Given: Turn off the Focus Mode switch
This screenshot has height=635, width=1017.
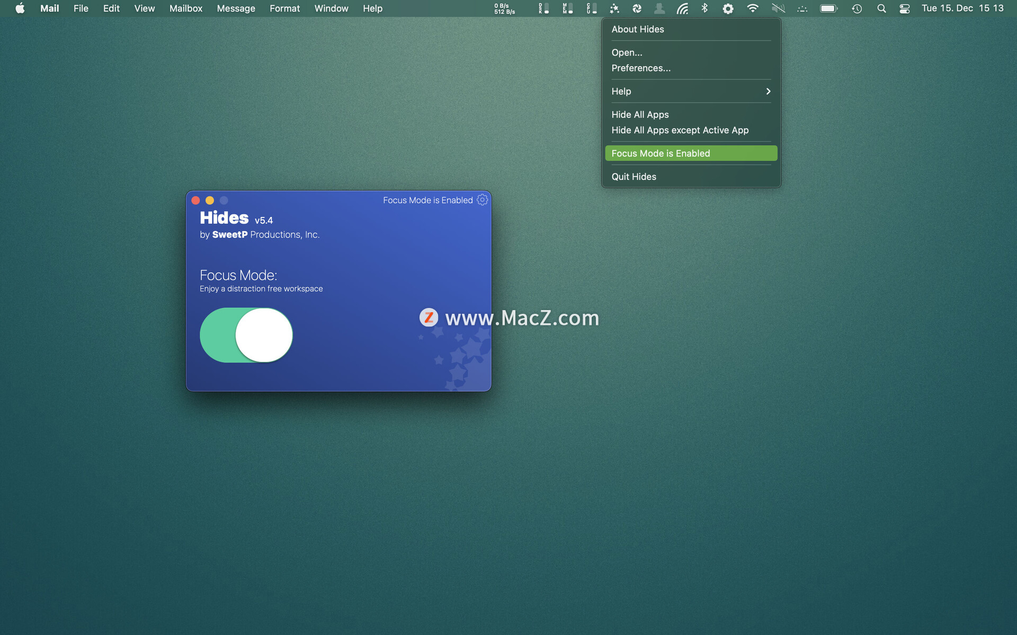Looking at the screenshot, I should click(246, 335).
